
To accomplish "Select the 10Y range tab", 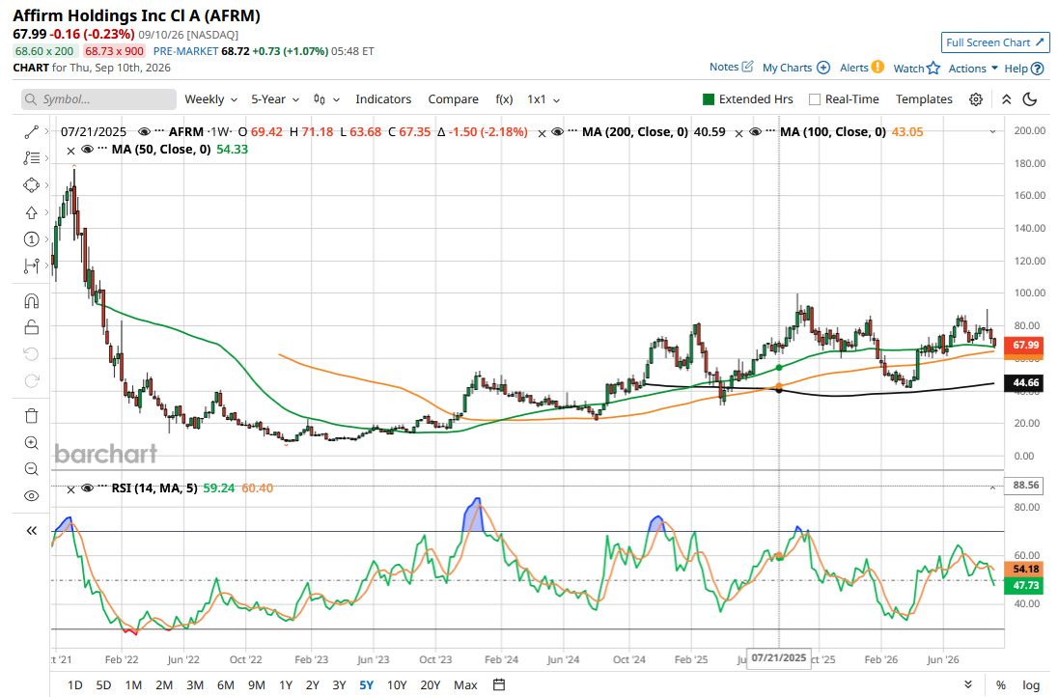I will click(x=397, y=684).
